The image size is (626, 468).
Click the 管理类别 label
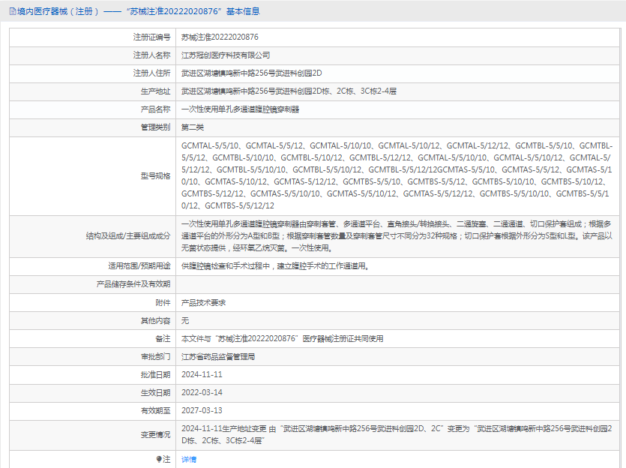coord(155,127)
